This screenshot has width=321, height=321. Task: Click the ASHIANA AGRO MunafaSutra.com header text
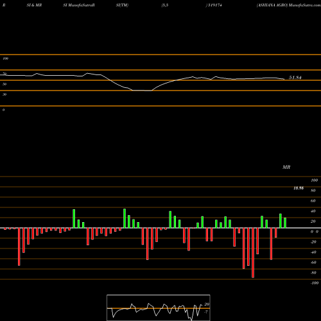[288, 5]
